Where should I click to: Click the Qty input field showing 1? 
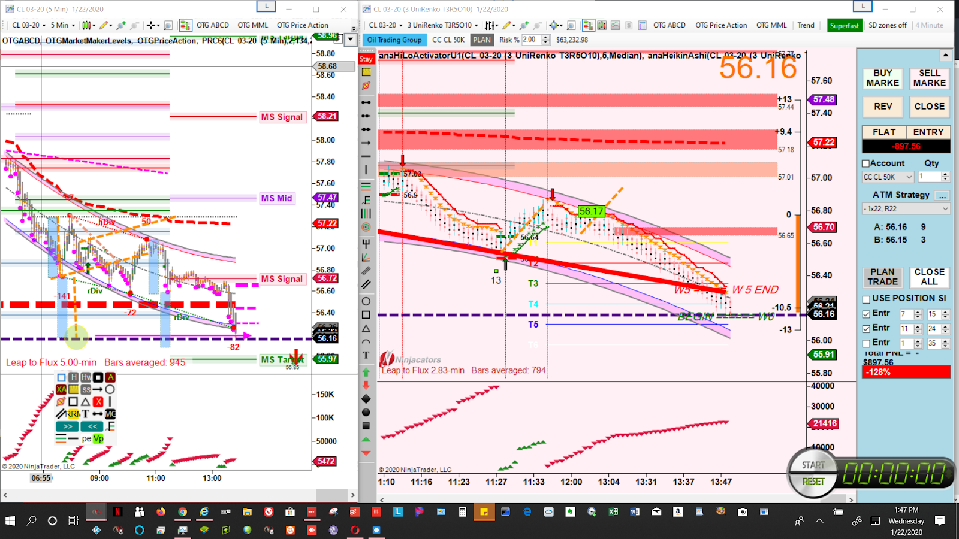coord(929,177)
